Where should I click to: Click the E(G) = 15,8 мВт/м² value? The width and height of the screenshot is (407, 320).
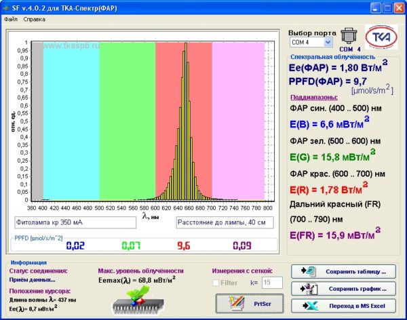pos(332,156)
